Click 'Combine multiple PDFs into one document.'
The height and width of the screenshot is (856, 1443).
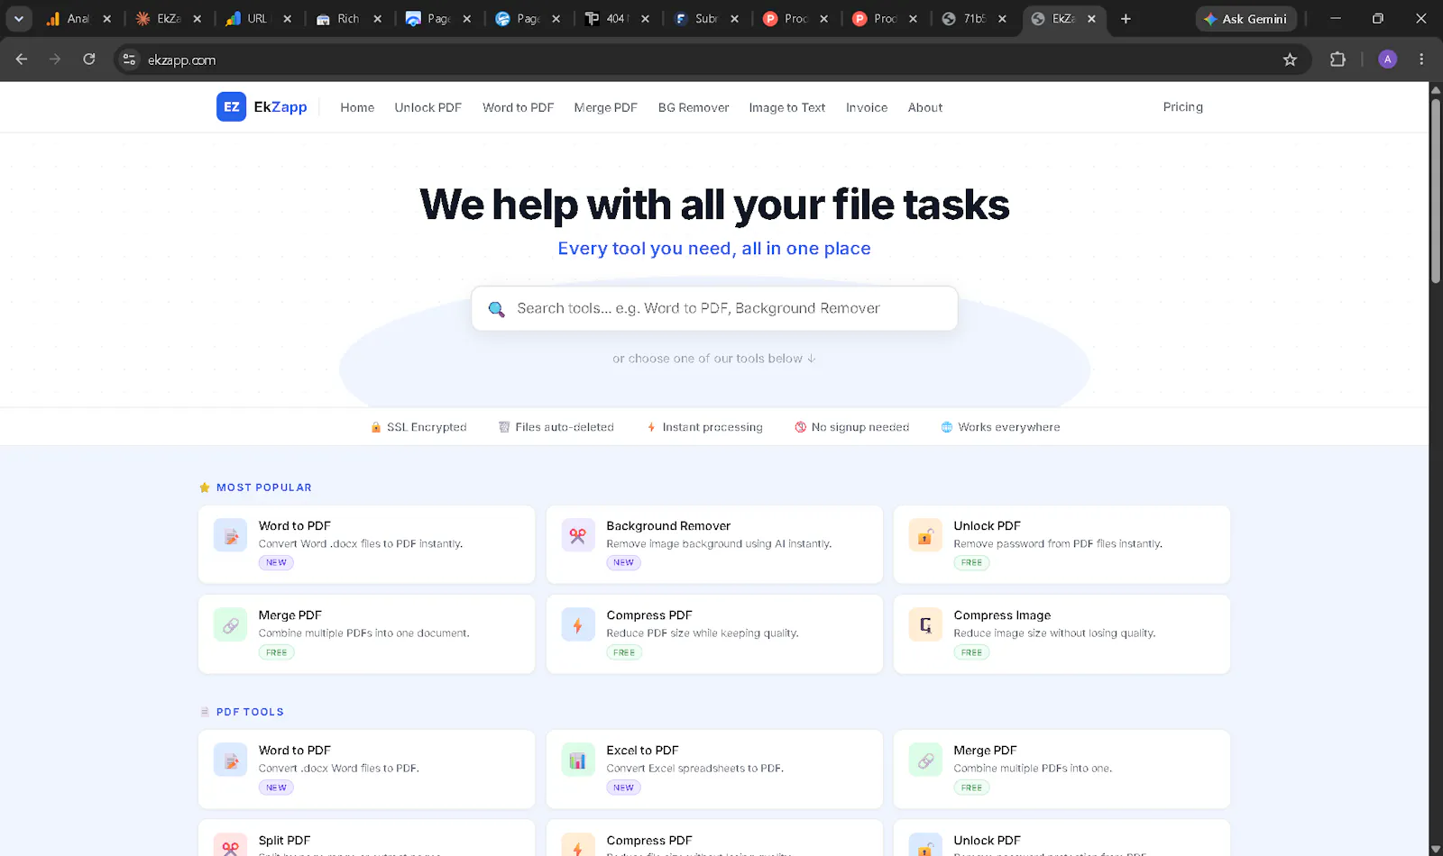(x=363, y=633)
